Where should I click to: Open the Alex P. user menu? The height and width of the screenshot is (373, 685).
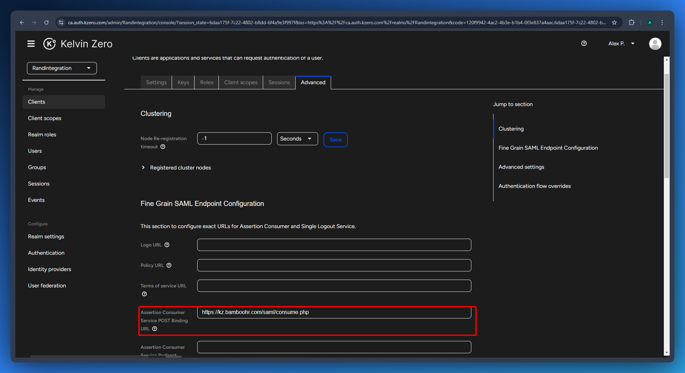point(621,44)
